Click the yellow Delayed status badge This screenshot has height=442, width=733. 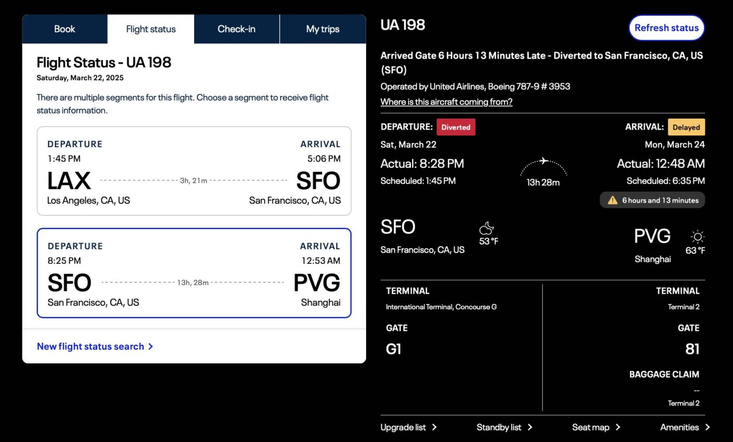pos(686,127)
